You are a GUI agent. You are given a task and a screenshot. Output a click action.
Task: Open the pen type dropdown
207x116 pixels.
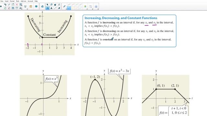[64, 6]
